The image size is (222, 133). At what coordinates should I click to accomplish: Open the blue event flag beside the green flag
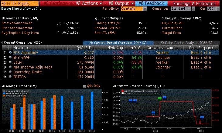pyautogui.click(x=165, y=98)
